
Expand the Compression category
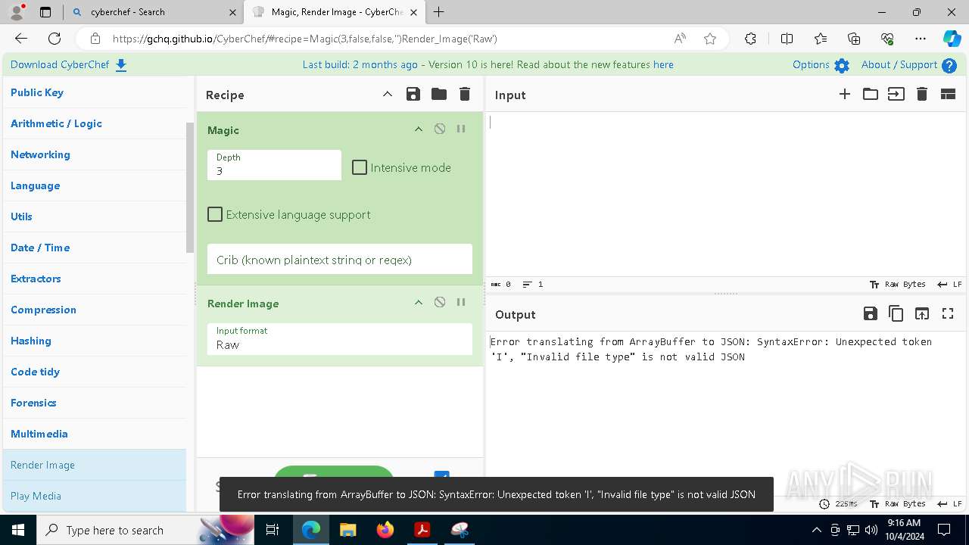point(95,310)
